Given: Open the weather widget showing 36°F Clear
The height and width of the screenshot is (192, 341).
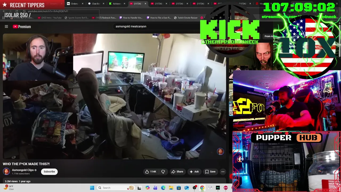Looking at the screenshot, I should click(9, 188).
